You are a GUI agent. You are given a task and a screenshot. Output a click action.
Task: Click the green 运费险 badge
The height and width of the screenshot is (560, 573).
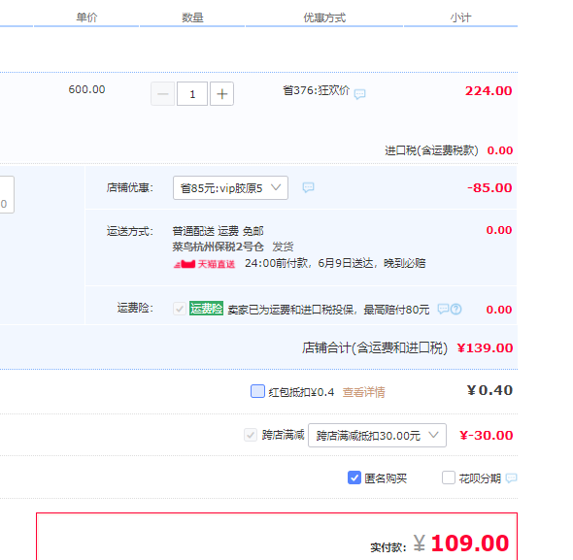point(206,309)
